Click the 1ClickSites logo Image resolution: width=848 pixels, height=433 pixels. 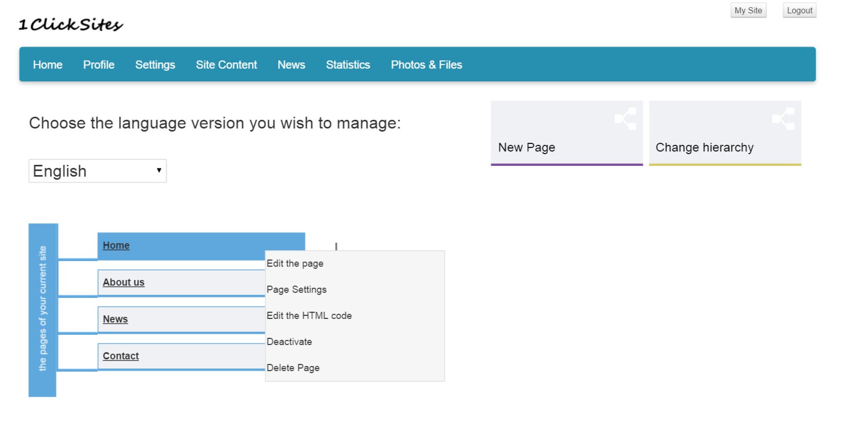(71, 25)
